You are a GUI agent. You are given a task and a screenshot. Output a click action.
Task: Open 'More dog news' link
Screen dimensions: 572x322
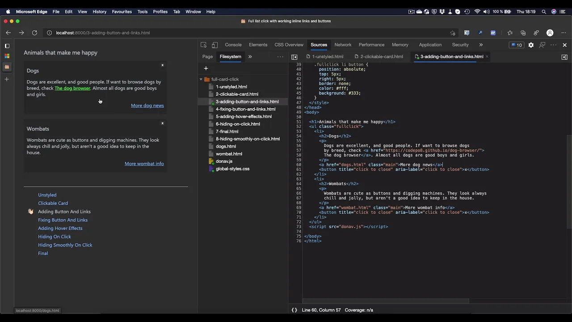[147, 106]
